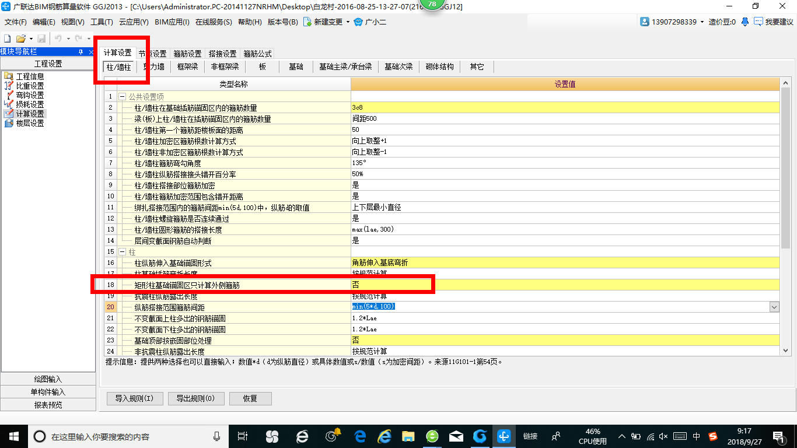Click the green 360 browser taskbar icon
Image resolution: width=797 pixels, height=448 pixels.
coord(432,436)
